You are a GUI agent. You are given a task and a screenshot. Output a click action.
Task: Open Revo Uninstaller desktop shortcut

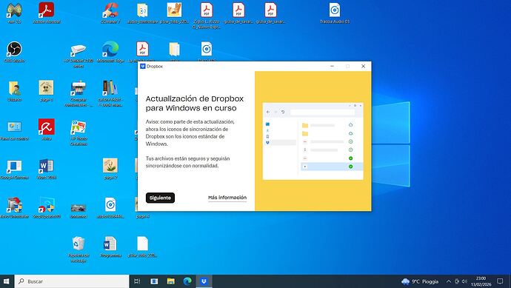pos(14,208)
